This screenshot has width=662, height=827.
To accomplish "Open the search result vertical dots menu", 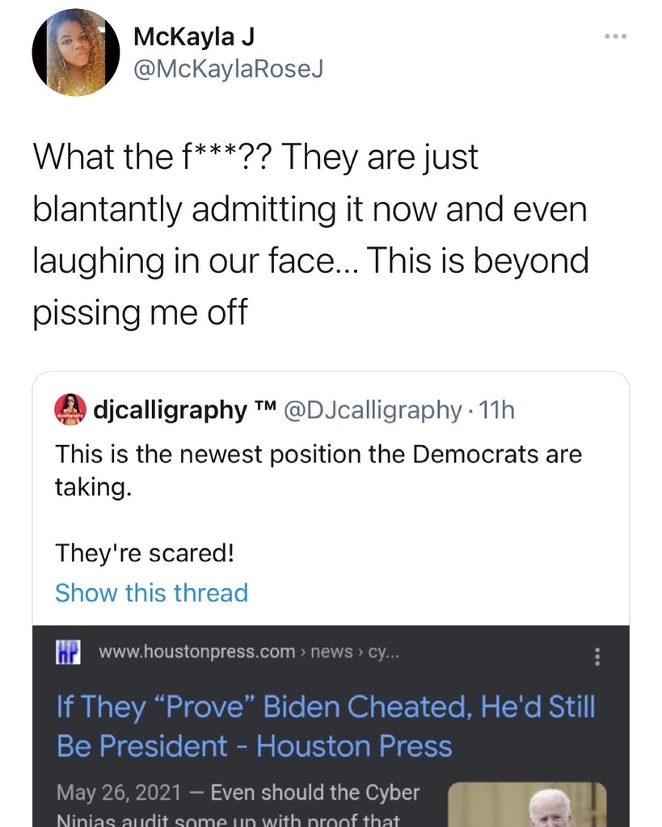I will click(x=597, y=657).
